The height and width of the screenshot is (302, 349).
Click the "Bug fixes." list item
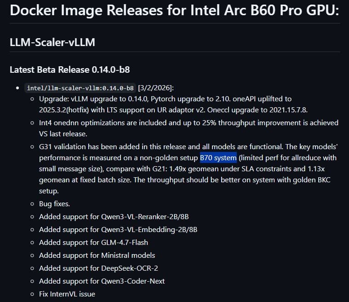tap(54, 203)
